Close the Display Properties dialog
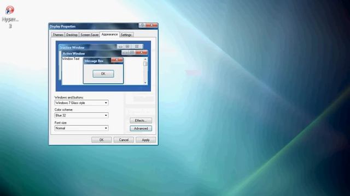 point(151,25)
